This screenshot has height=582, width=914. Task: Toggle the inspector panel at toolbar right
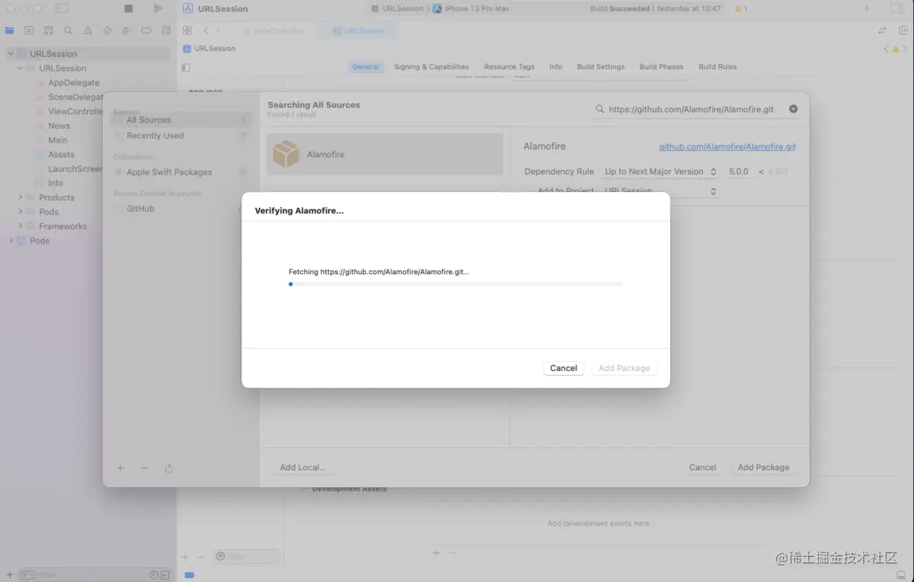click(896, 8)
